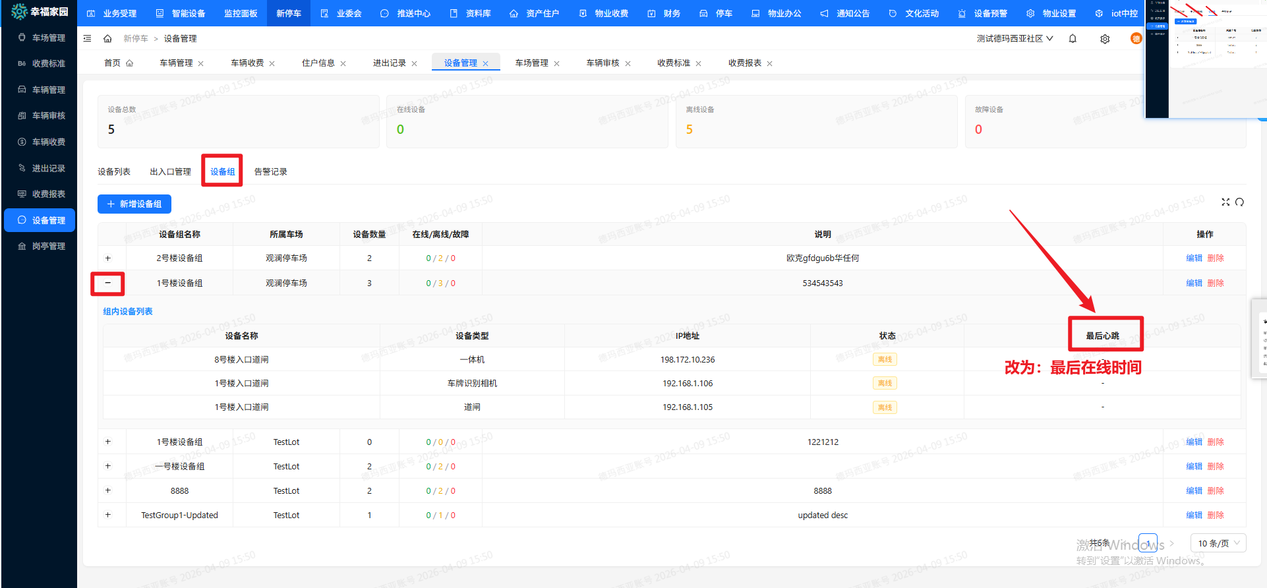Collapse the sidebar menu hamburger icon

pyautogui.click(x=87, y=39)
